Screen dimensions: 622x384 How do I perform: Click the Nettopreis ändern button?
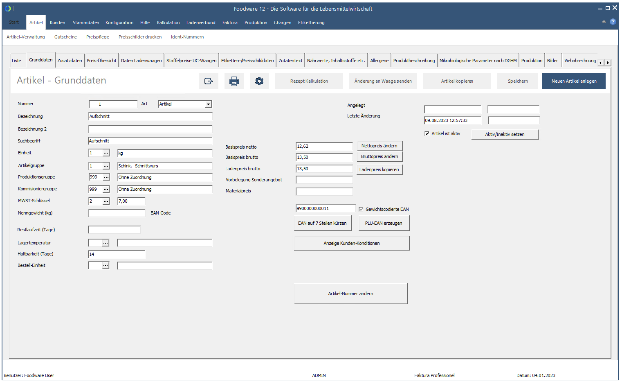click(379, 146)
